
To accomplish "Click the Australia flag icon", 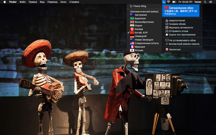I will (132, 15).
